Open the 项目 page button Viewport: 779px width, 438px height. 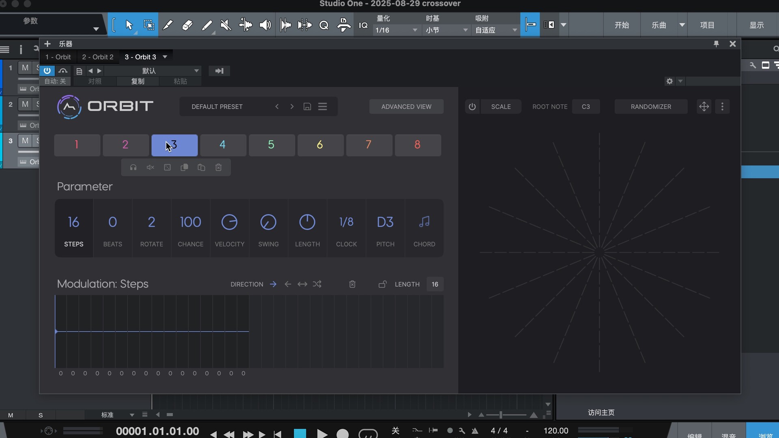[707, 25]
